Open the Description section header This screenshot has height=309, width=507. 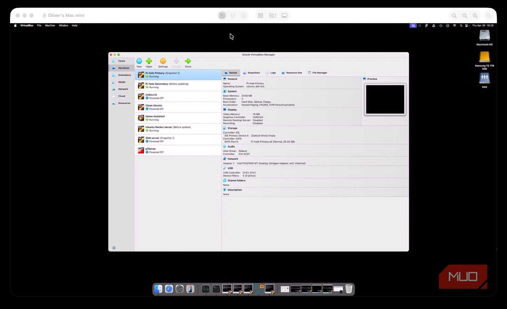[x=232, y=190]
